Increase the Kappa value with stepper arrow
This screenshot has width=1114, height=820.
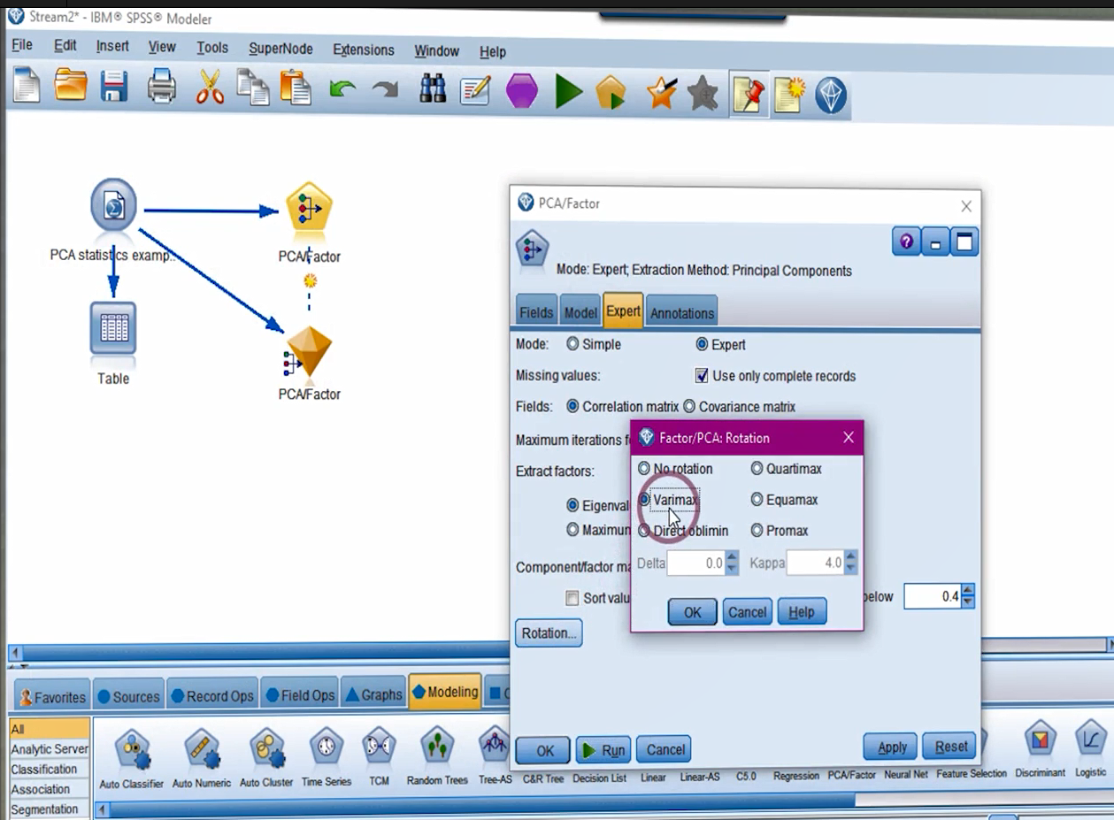click(x=850, y=558)
